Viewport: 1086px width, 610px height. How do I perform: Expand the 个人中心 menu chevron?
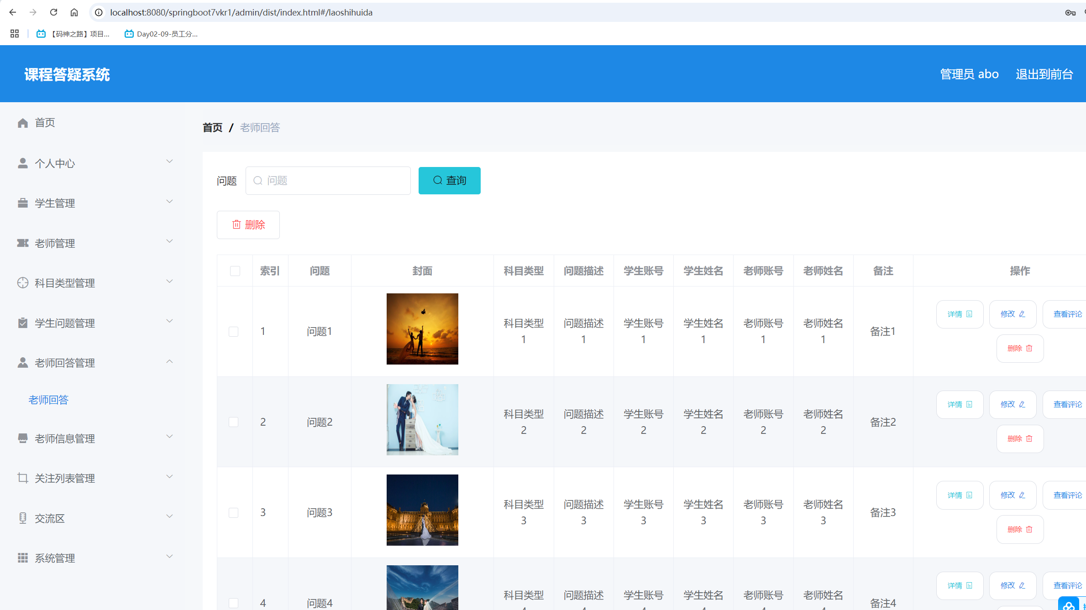169,162
